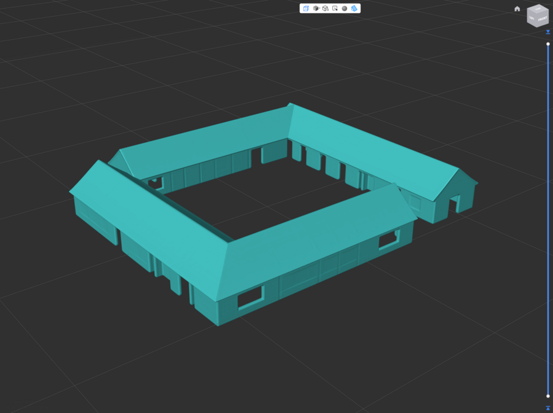This screenshot has width=553, height=413.
Task: Toggle the blue tilted plane icon
Action: [x=354, y=9]
